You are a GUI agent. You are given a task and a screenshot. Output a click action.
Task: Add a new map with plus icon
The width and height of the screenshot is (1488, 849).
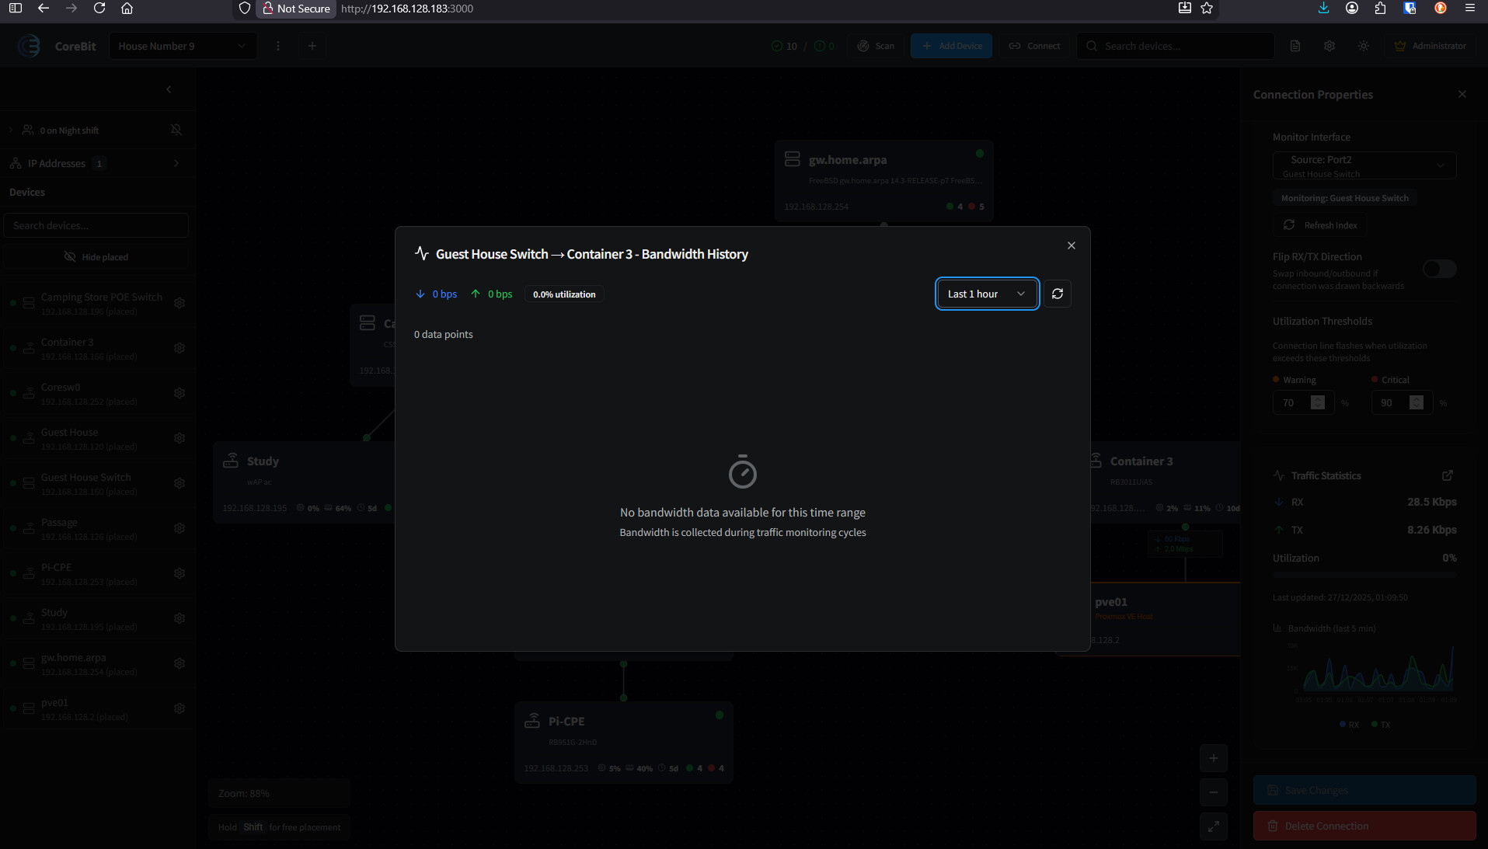(x=312, y=46)
